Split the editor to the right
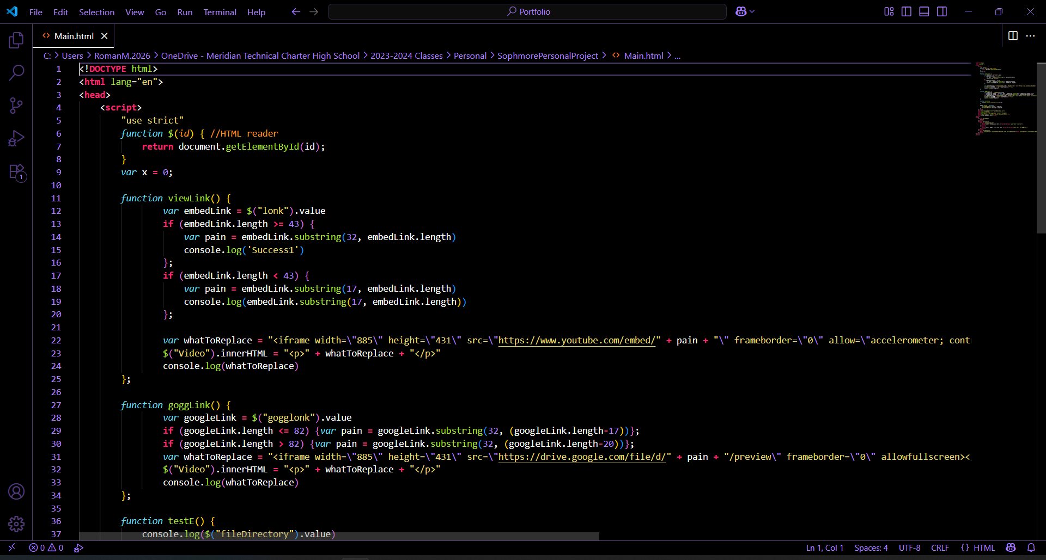 [x=1013, y=36]
